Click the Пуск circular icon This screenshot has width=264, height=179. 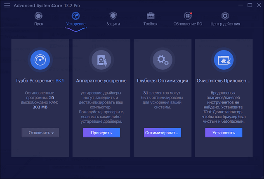point(38,16)
